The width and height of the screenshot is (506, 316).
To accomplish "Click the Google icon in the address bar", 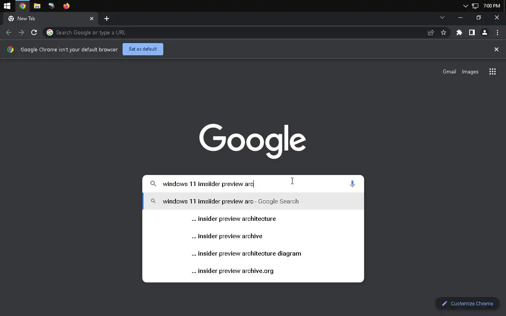I will tap(50, 32).
